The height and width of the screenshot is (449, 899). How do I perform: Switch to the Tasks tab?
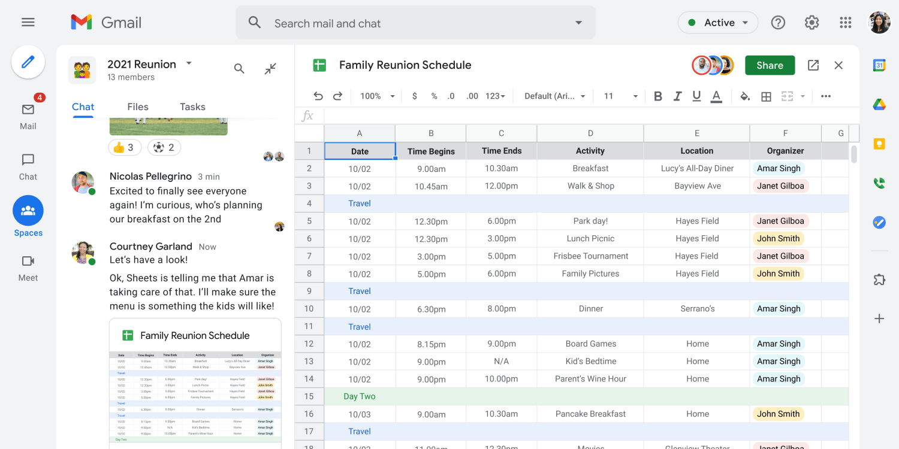[x=192, y=107]
